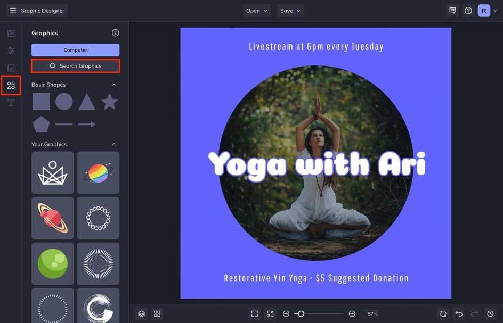Zoom out with the minus icon
This screenshot has width=503, height=323.
coord(286,314)
